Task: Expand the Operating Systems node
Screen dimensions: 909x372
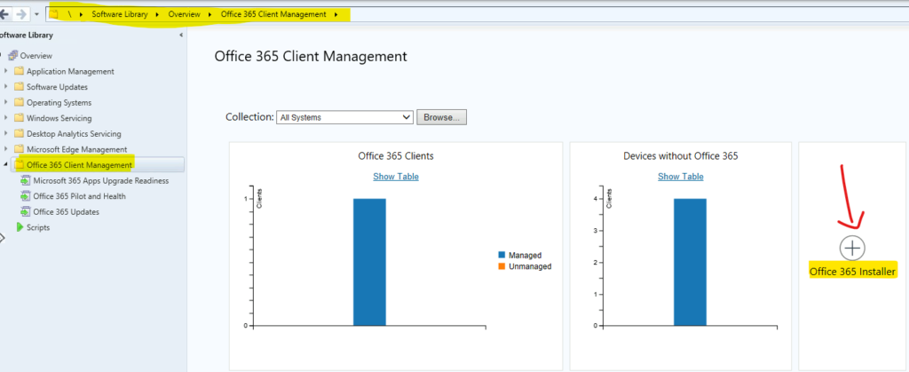Action: point(6,103)
